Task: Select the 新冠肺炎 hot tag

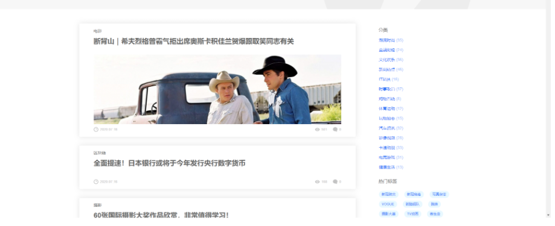Action: pos(388,194)
